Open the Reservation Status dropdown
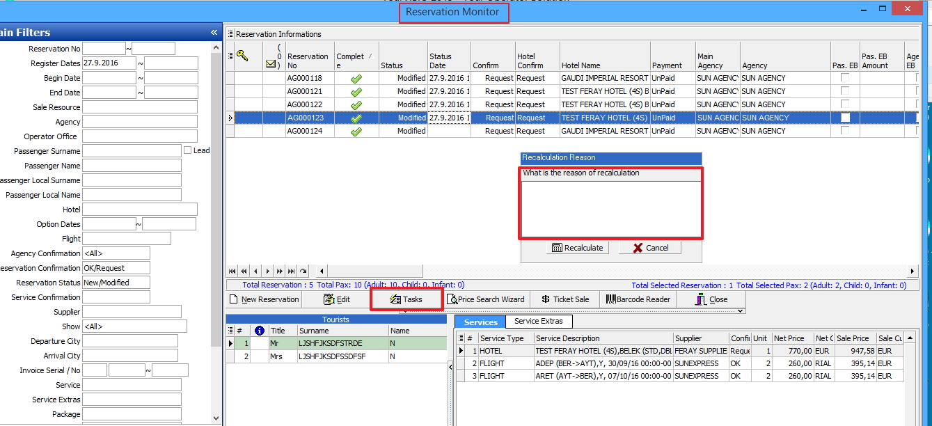This screenshot has height=426, width=932. (116, 283)
